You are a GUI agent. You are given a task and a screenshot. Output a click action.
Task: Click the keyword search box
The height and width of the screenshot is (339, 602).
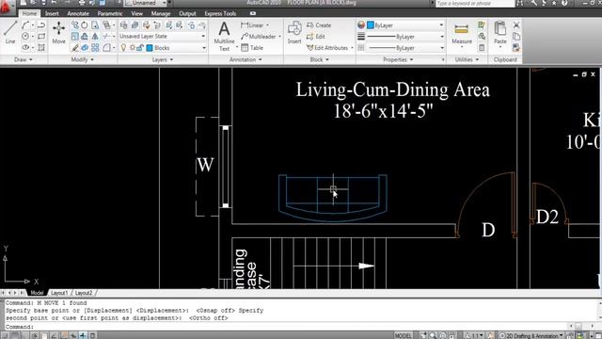point(475,3)
